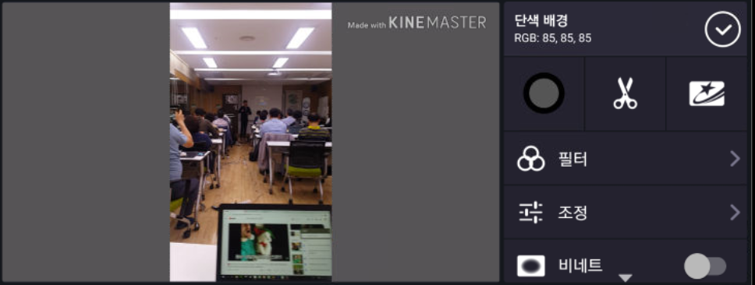This screenshot has height=285, width=755.
Task: Expand the 필터 chevron arrow
Action: pos(735,159)
